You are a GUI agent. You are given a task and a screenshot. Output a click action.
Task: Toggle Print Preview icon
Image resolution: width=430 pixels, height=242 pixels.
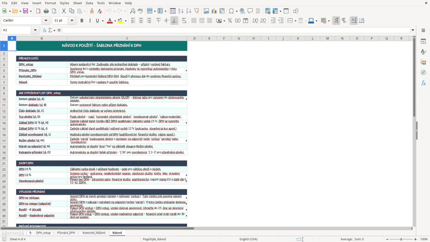[x=54, y=11]
